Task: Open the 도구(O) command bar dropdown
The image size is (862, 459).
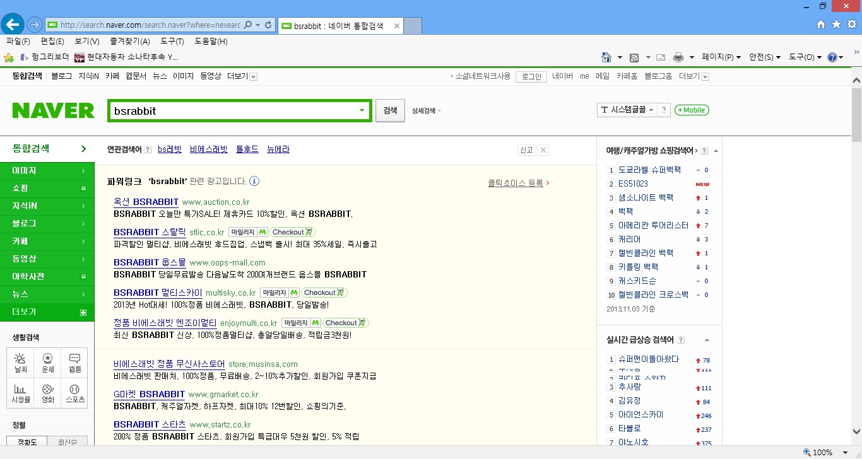Action: pos(805,57)
